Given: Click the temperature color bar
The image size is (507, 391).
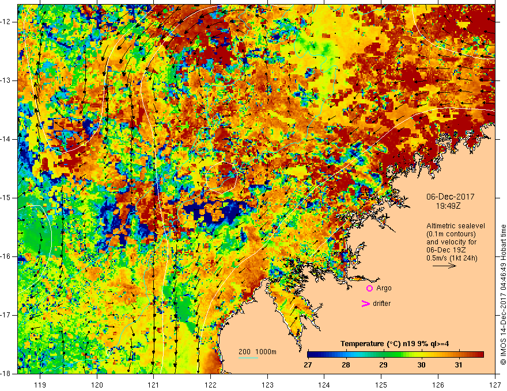Looking at the screenshot, I should point(395,355).
